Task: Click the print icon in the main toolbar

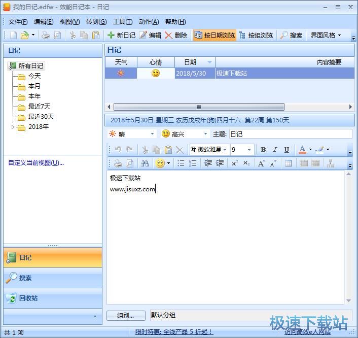Action: [x=46, y=35]
